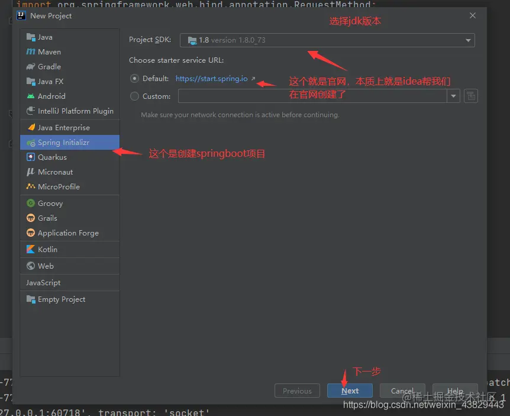Click the Maven 'm' icon
The width and height of the screenshot is (510, 416).
[x=31, y=51]
